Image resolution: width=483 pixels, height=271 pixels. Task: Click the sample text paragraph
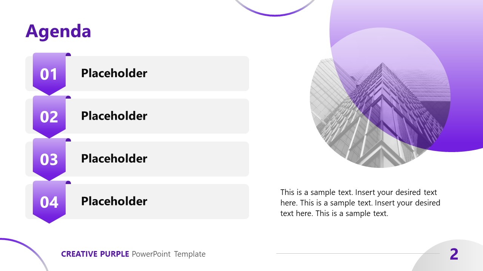360,203
